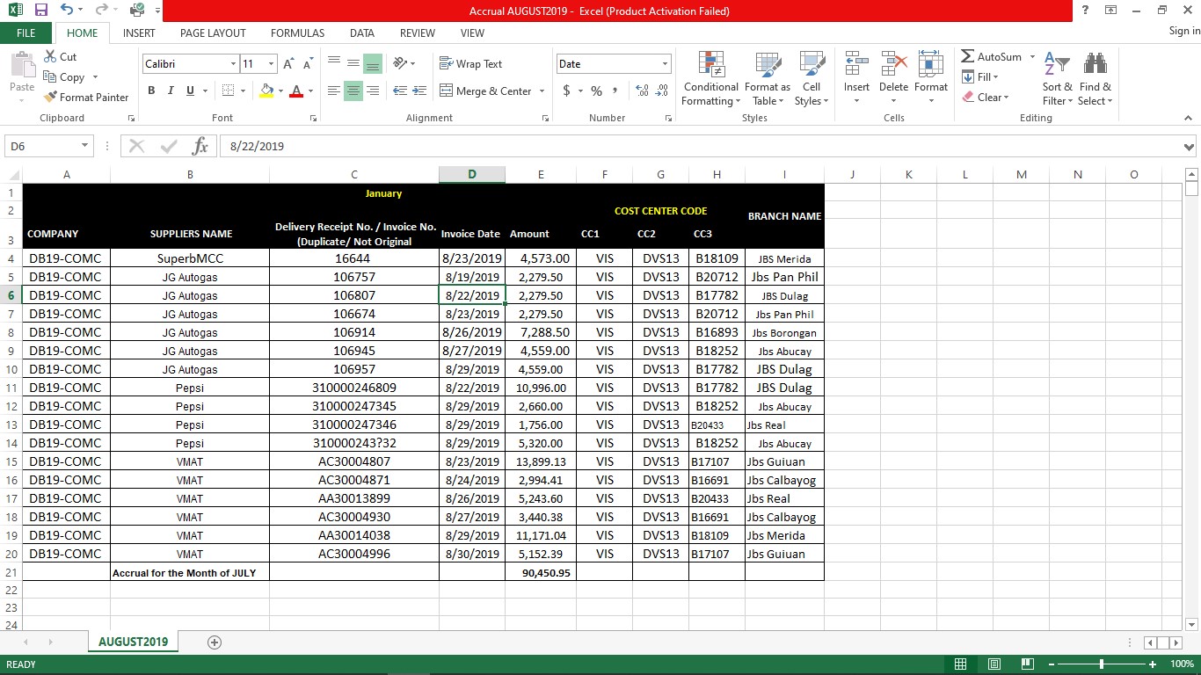
Task: Select the AUGUST2019 sheet tab
Action: pos(133,642)
